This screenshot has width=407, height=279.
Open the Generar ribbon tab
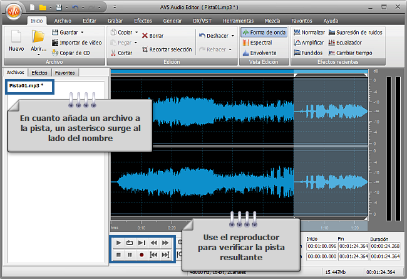click(172, 21)
